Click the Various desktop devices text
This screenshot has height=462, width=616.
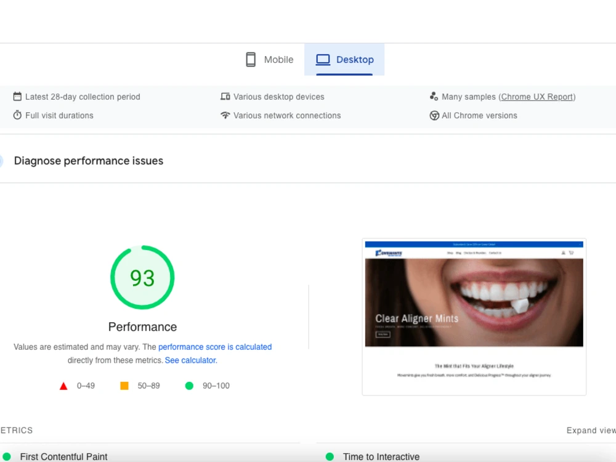279,97
